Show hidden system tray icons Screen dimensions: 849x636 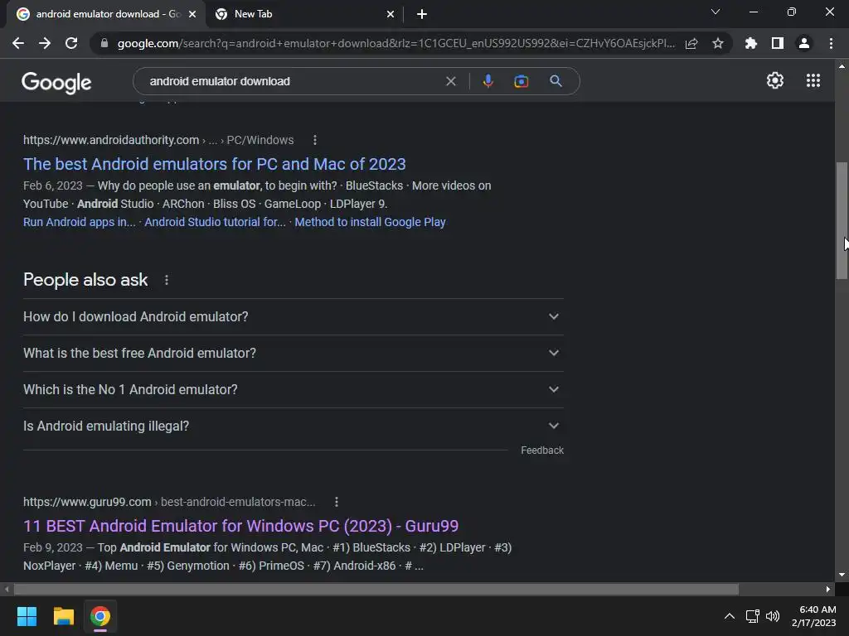tap(730, 616)
